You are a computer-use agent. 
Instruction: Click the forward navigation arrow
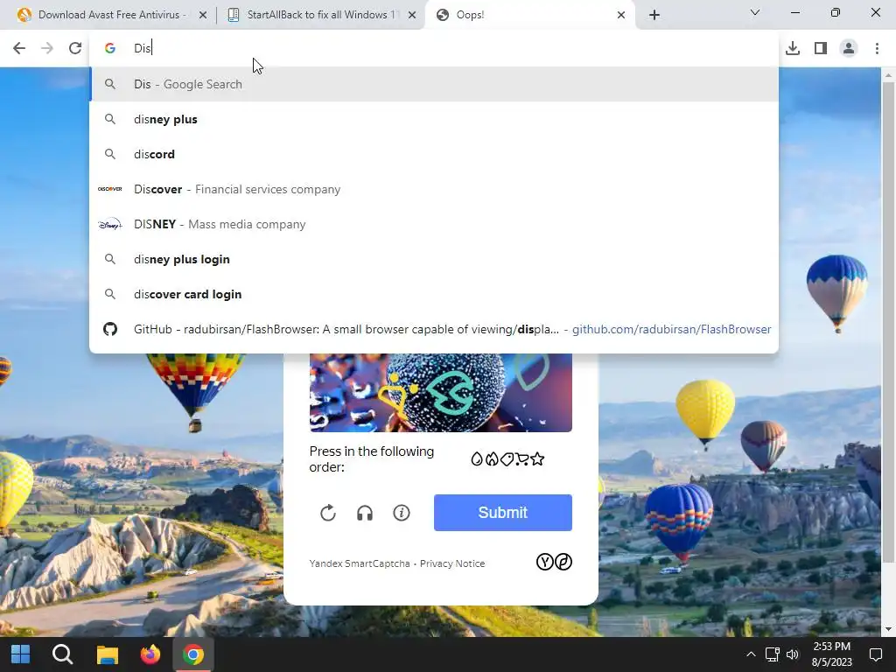(47, 48)
